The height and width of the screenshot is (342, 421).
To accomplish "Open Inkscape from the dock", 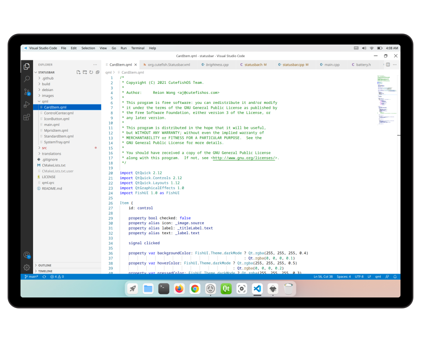I will [x=273, y=289].
